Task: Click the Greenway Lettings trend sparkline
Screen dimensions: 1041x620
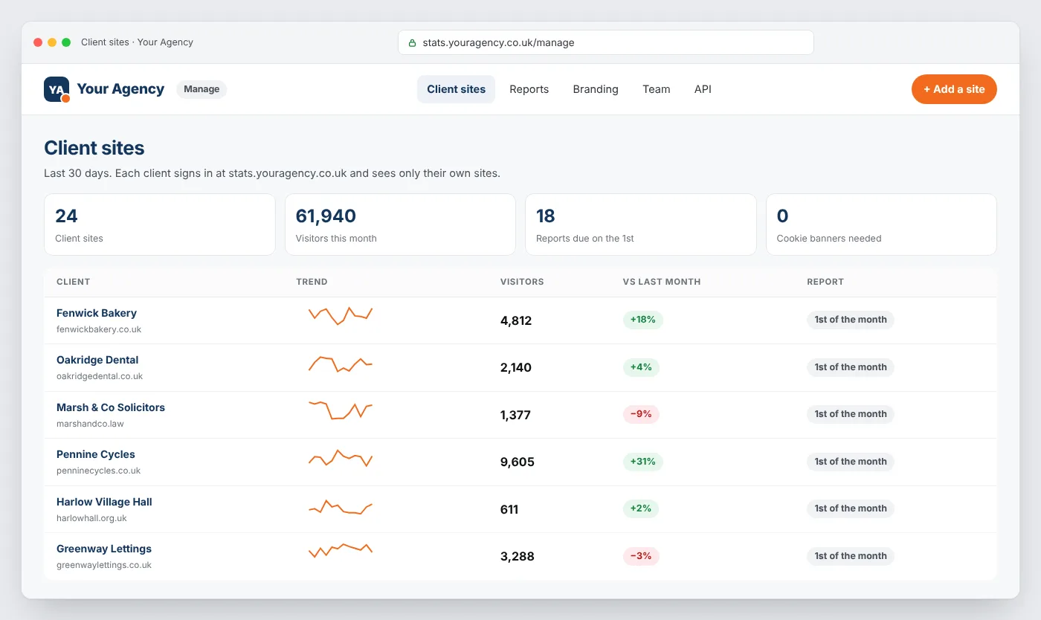Action: click(341, 551)
